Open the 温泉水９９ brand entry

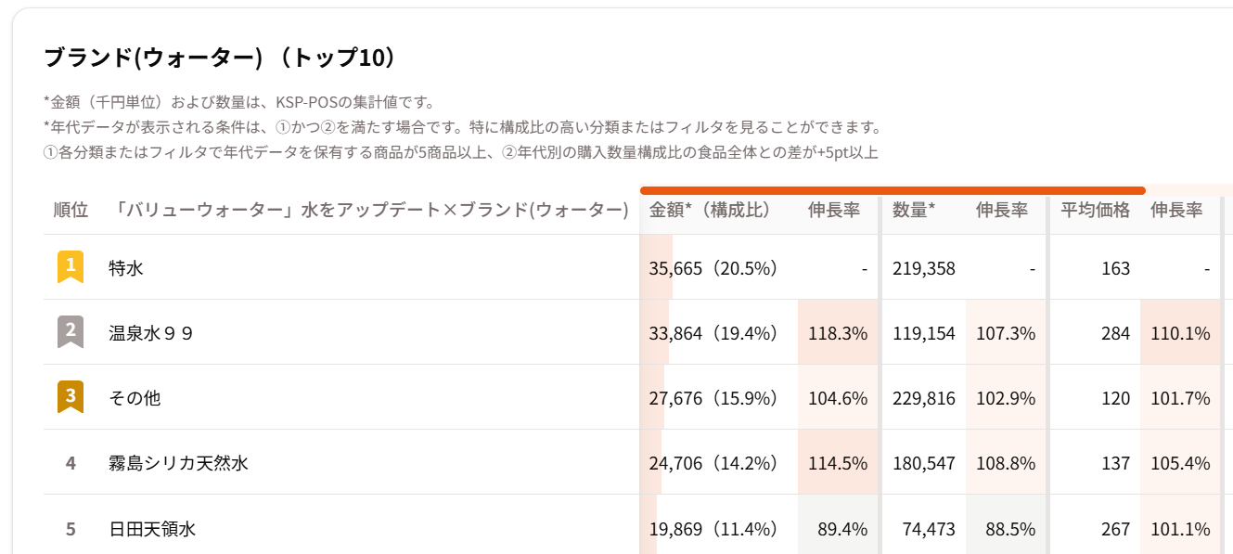(x=151, y=333)
